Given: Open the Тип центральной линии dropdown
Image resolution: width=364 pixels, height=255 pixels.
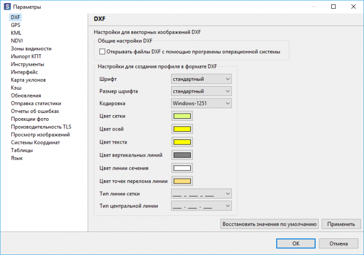Looking at the screenshot, I should tap(201, 206).
